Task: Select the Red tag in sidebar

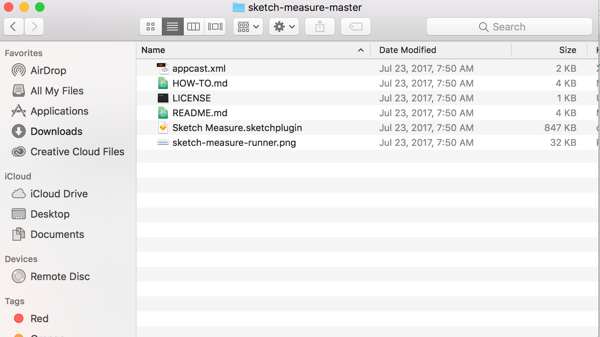Action: [39, 319]
